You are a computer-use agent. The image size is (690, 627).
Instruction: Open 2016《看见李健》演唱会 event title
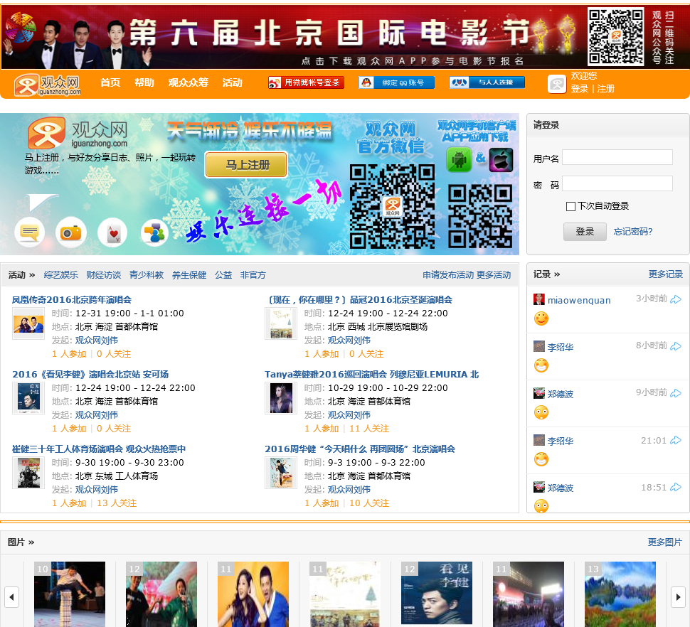coord(90,375)
